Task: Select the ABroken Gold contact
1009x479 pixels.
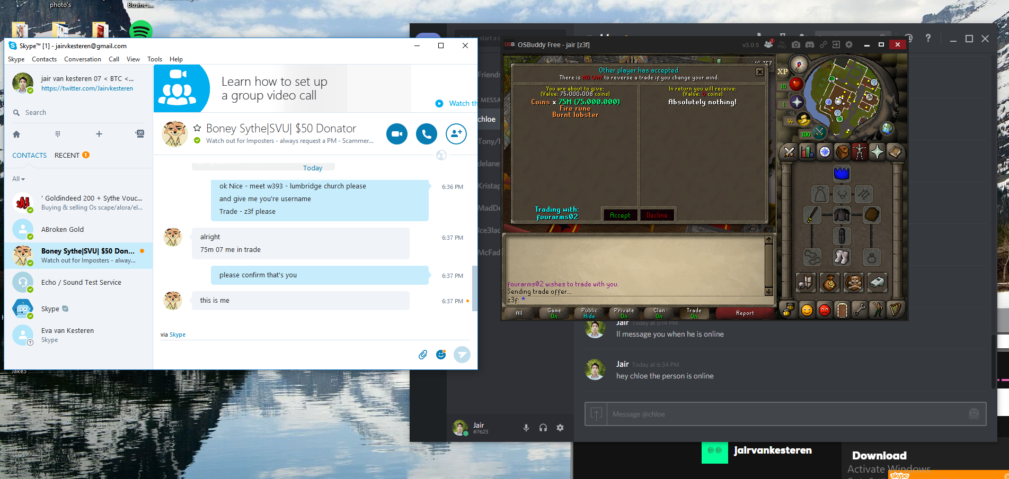Action: [78, 230]
